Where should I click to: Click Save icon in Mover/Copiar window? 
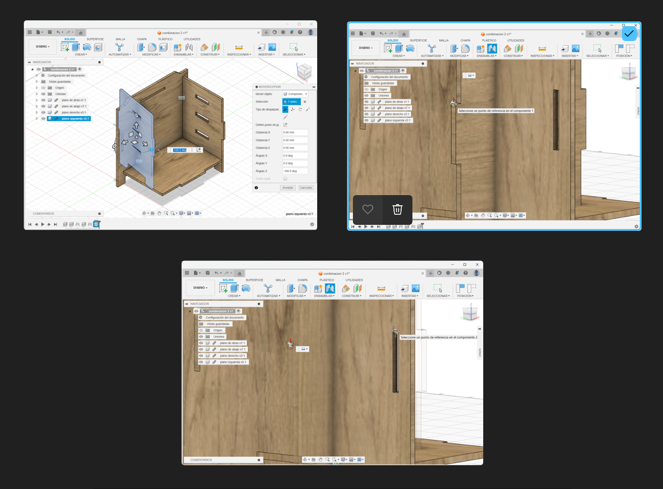(49, 32)
